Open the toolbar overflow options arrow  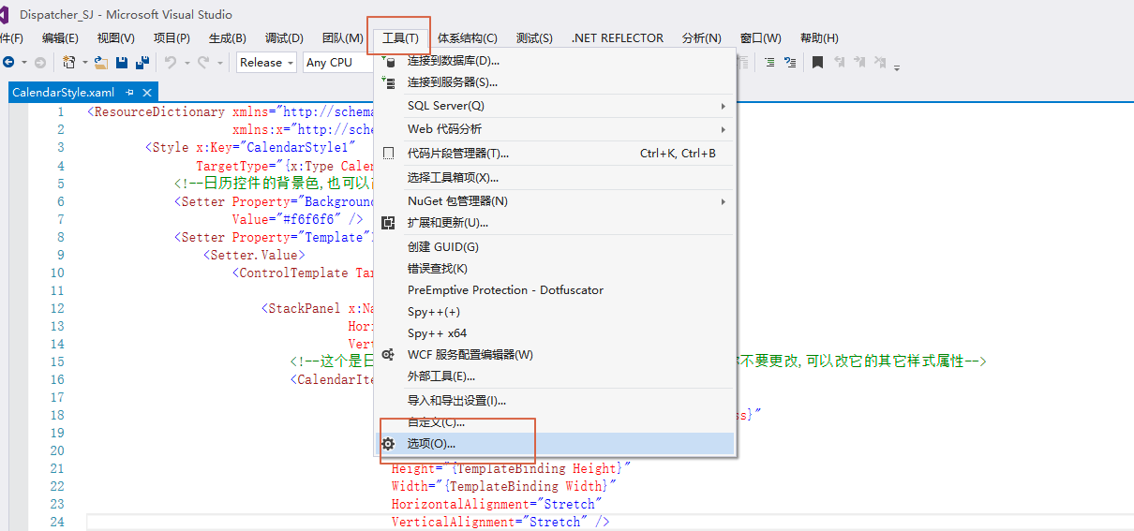[x=897, y=66]
